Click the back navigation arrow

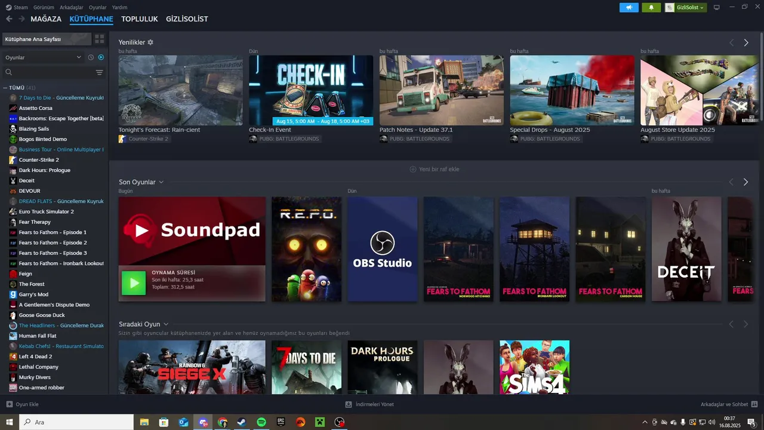[9, 19]
